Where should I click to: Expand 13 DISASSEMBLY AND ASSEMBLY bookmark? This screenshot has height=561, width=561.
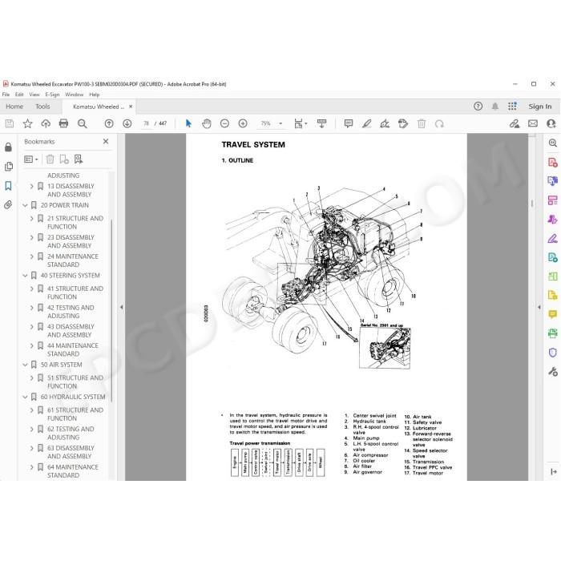tap(32, 187)
